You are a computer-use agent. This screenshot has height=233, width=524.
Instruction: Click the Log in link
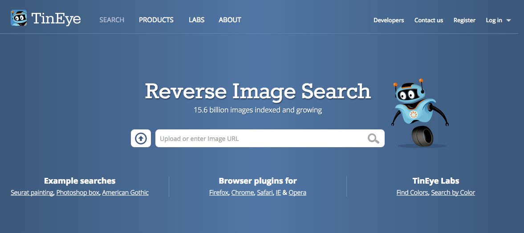[x=494, y=20]
